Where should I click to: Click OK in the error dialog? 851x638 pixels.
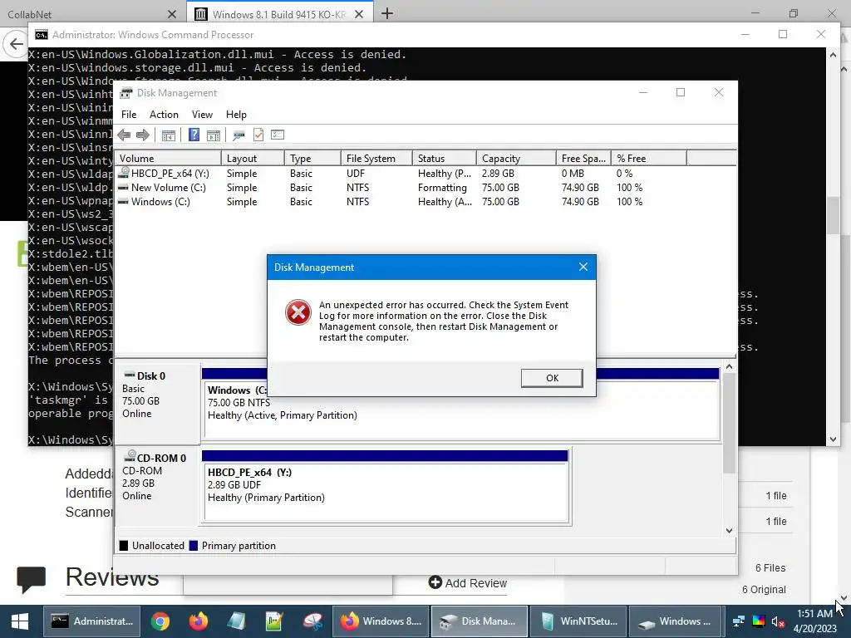552,378
